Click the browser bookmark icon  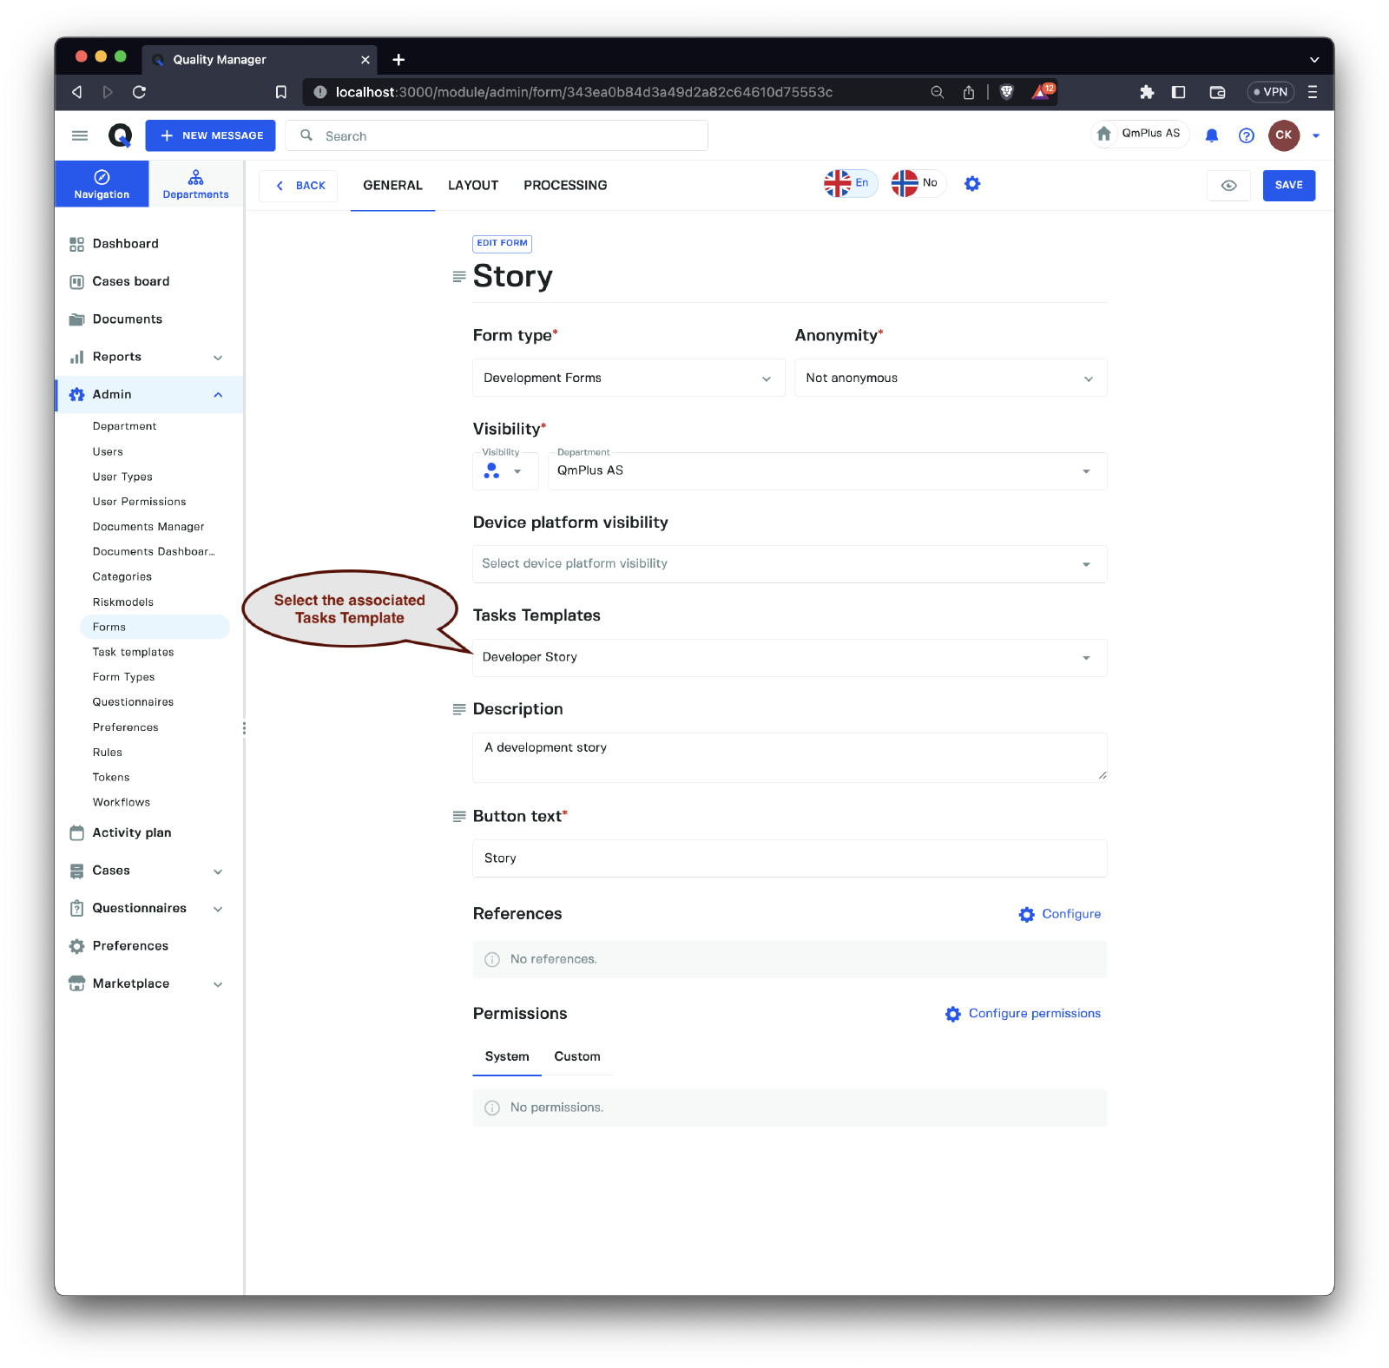click(280, 92)
